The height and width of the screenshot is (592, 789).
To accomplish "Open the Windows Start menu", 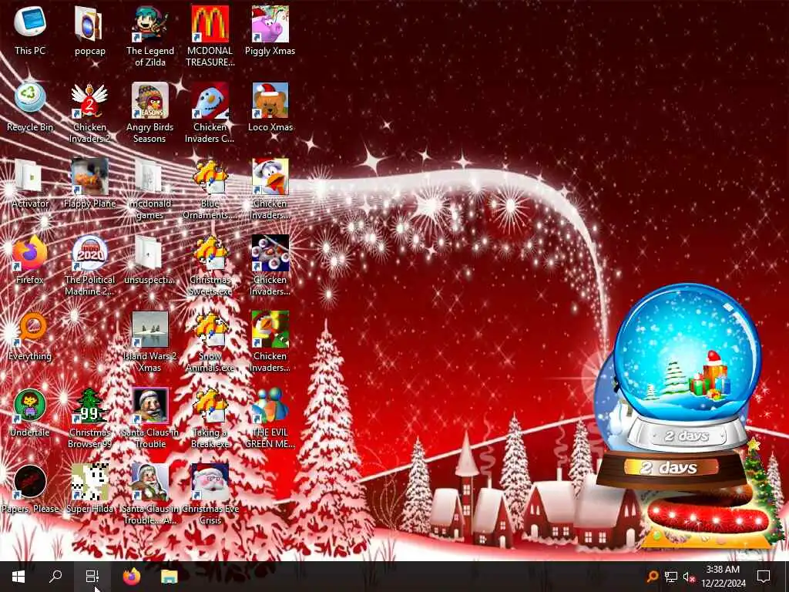I will [18, 577].
